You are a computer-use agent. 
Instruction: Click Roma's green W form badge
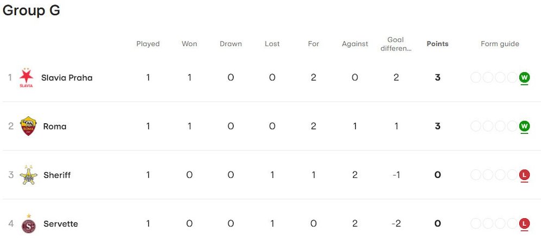pyautogui.click(x=524, y=126)
